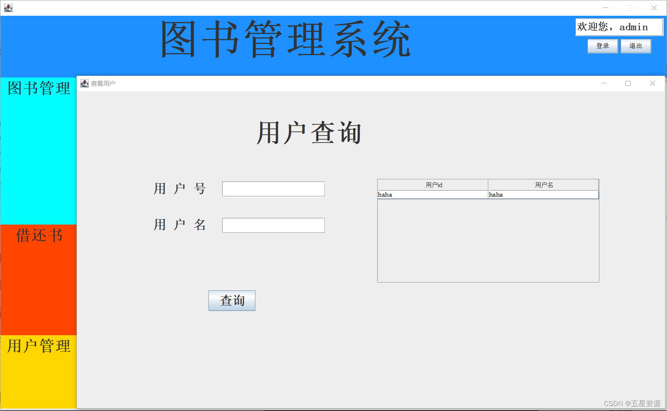
Task: Close the main library system window
Action: coord(654,8)
